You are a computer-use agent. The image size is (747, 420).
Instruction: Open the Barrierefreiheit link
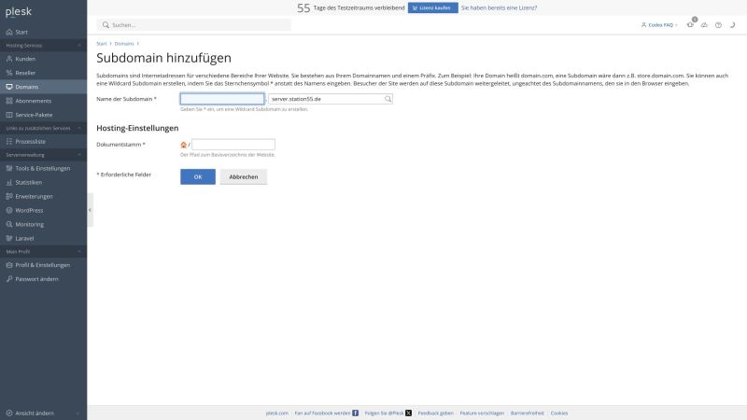[527, 413]
